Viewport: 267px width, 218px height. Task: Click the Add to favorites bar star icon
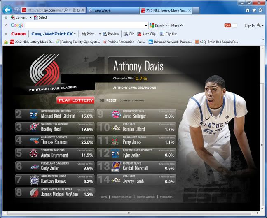[6, 42]
